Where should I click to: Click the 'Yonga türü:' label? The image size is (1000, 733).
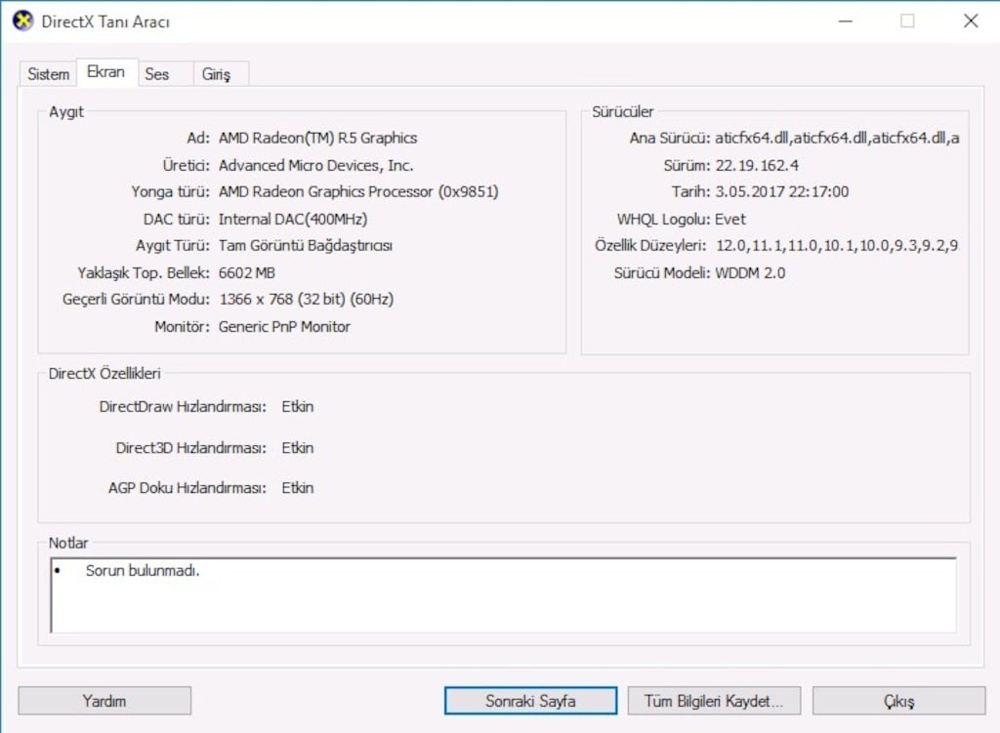170,192
